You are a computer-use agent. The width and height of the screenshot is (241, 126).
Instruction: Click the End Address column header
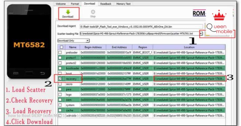[119, 47]
